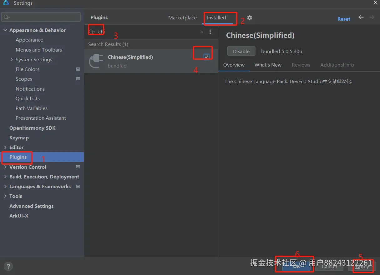Open the Reviews tab

301,65
